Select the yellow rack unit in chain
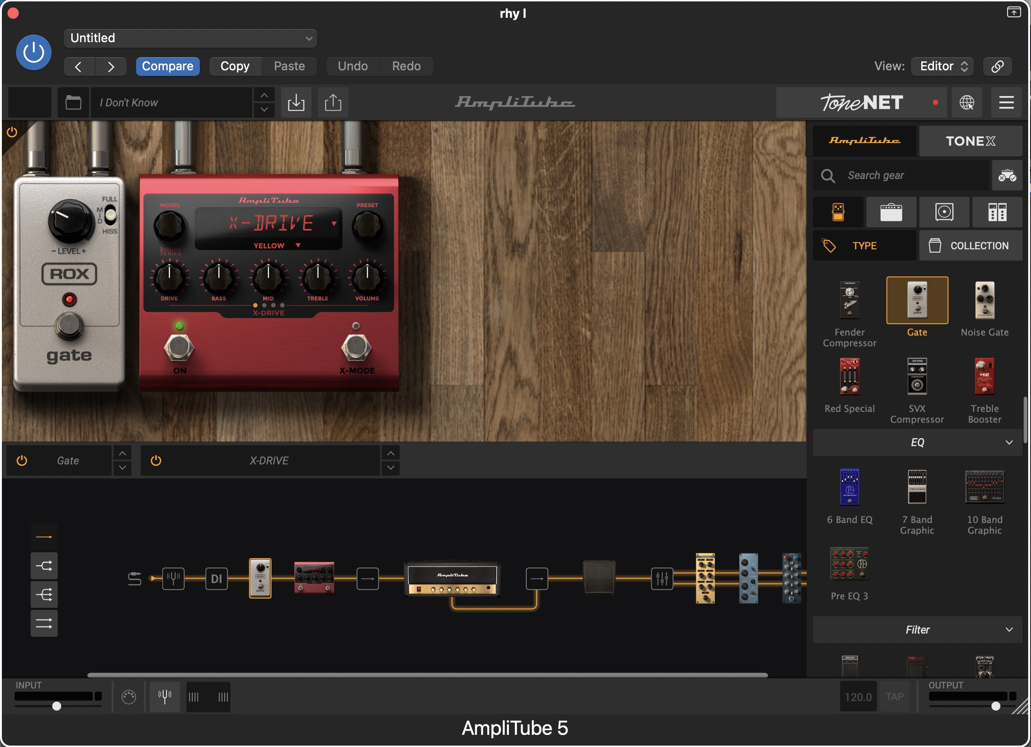The image size is (1031, 747). (x=705, y=578)
